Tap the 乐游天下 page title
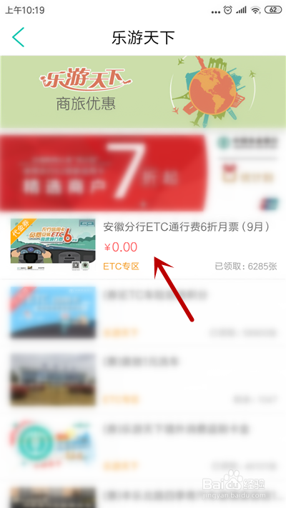The width and height of the screenshot is (286, 508). pyautogui.click(x=143, y=38)
